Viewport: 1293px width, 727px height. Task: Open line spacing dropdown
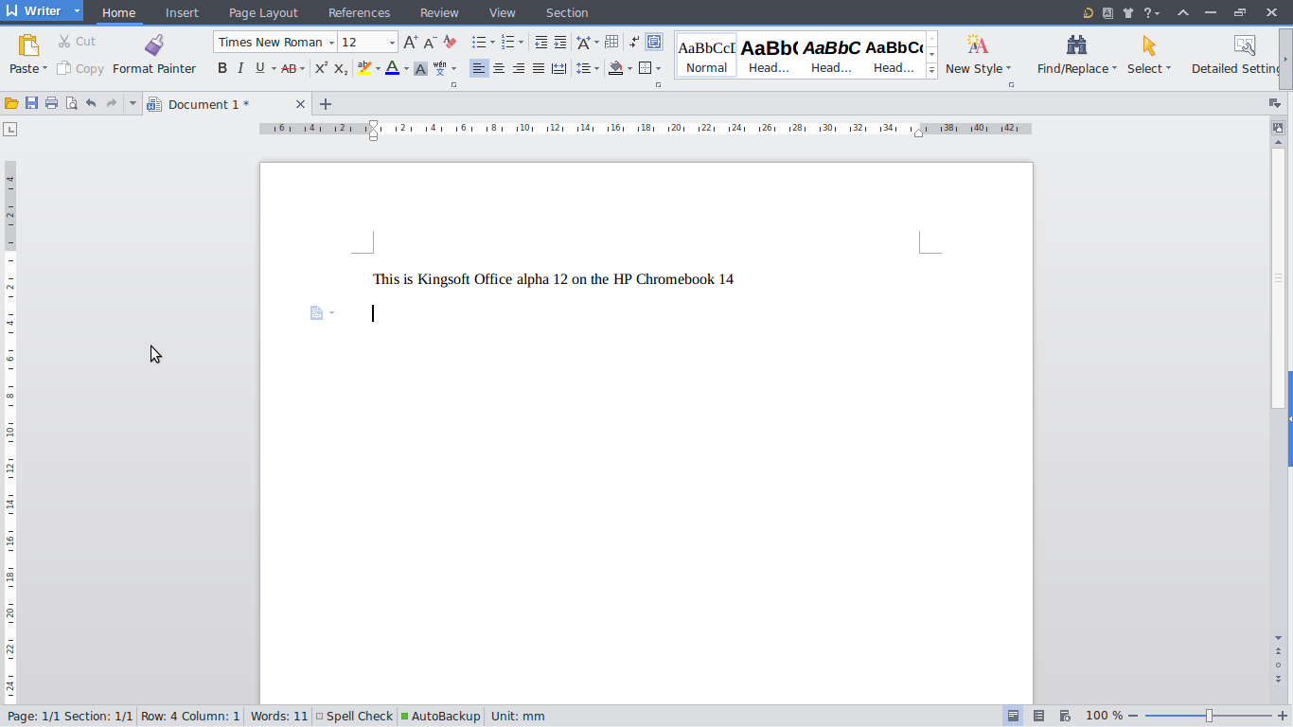595,68
